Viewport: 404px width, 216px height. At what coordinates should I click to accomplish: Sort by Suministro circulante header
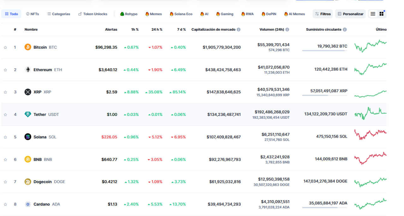click(x=324, y=29)
